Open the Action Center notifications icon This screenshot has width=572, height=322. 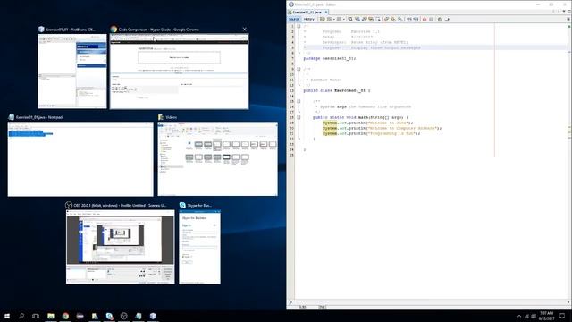tap(562, 316)
